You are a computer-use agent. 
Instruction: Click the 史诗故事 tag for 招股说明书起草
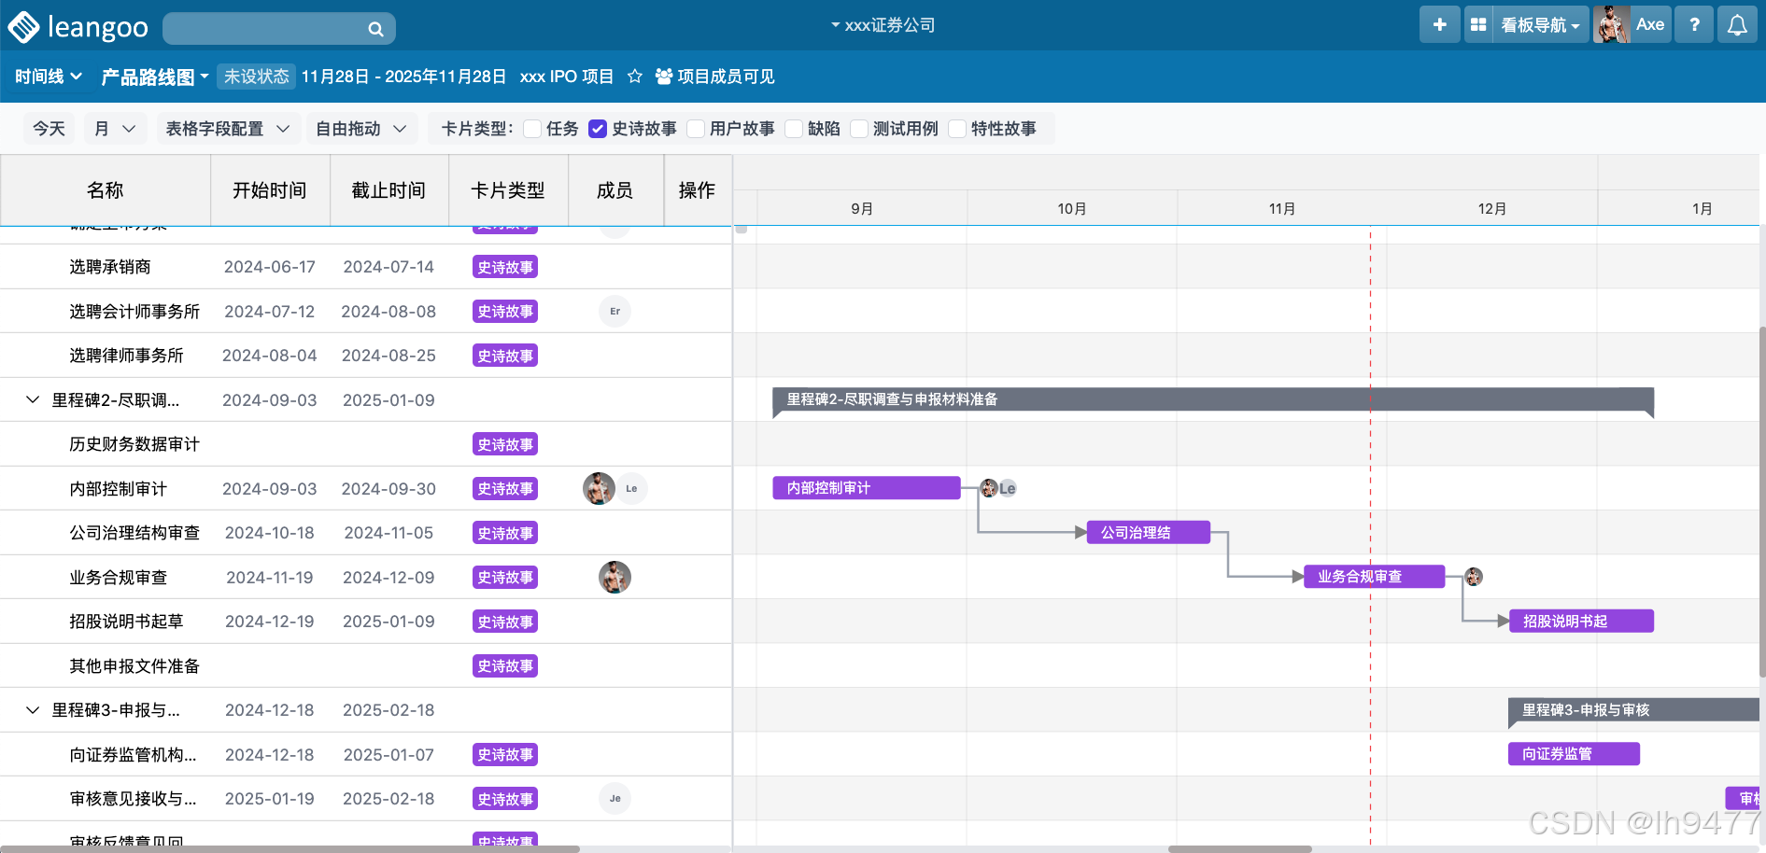pos(505,622)
